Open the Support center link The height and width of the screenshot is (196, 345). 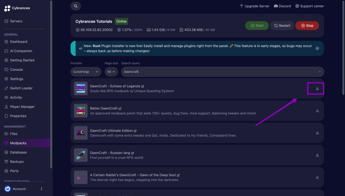pyautogui.click(x=309, y=6)
